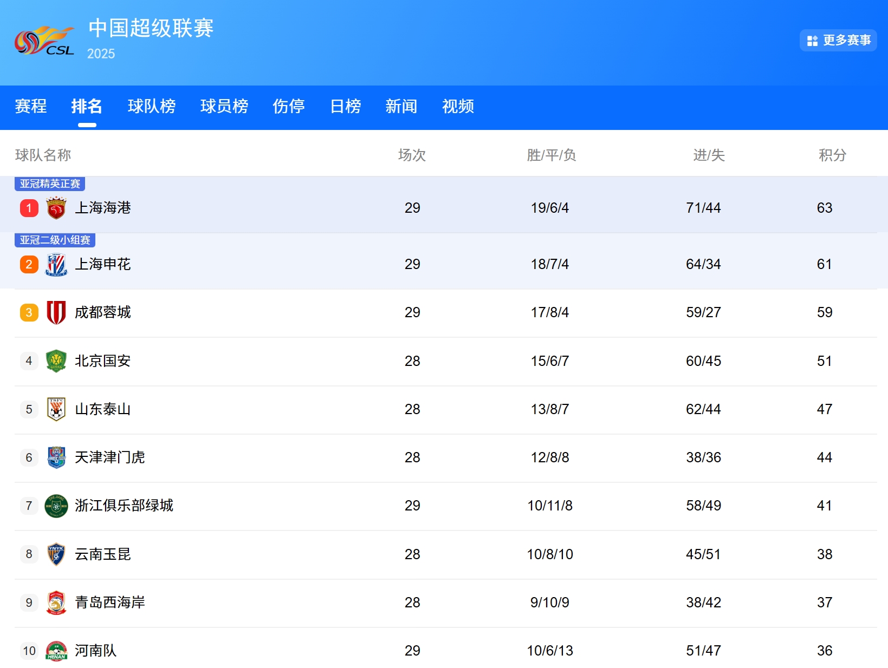Image resolution: width=888 pixels, height=668 pixels.
Task: Open the 更多赛事 button
Action: tap(838, 41)
